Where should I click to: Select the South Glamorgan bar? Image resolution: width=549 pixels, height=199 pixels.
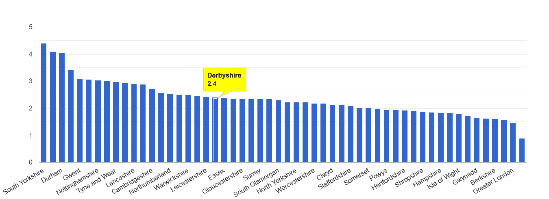(278, 131)
